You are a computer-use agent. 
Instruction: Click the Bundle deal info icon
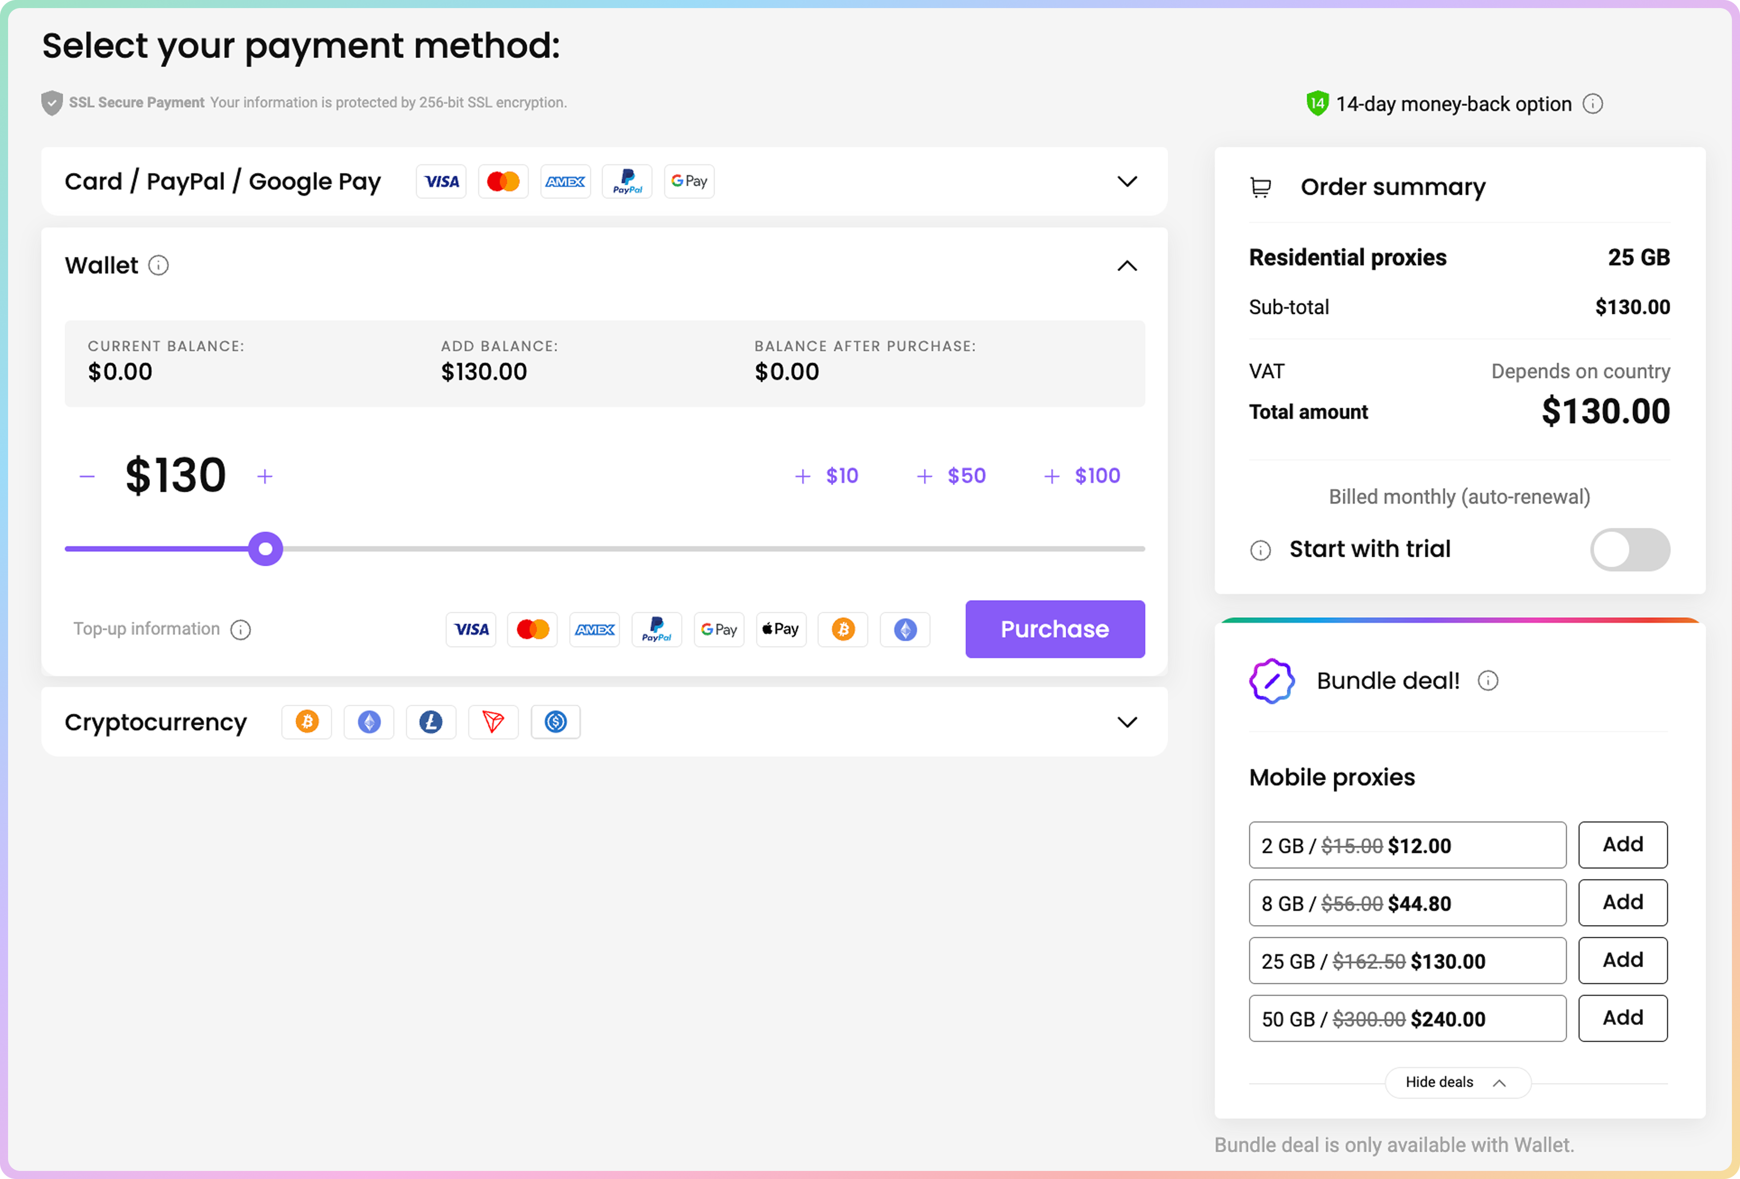[x=1488, y=681]
